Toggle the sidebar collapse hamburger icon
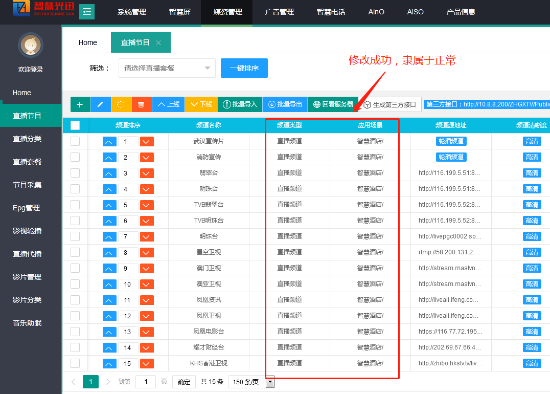 tap(86, 11)
